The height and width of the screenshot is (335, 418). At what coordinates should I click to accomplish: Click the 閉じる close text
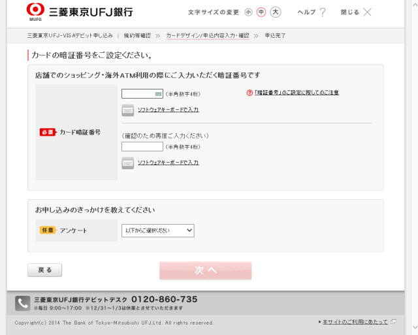tap(350, 12)
